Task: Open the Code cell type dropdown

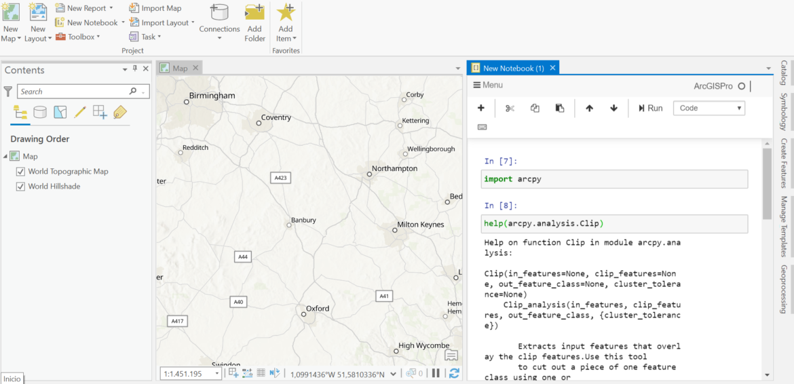Action: (x=708, y=108)
